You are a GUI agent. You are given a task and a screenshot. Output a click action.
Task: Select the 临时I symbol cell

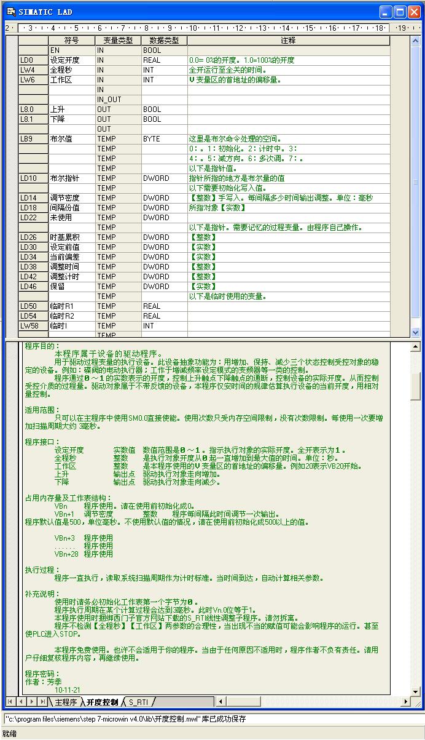(x=71, y=326)
